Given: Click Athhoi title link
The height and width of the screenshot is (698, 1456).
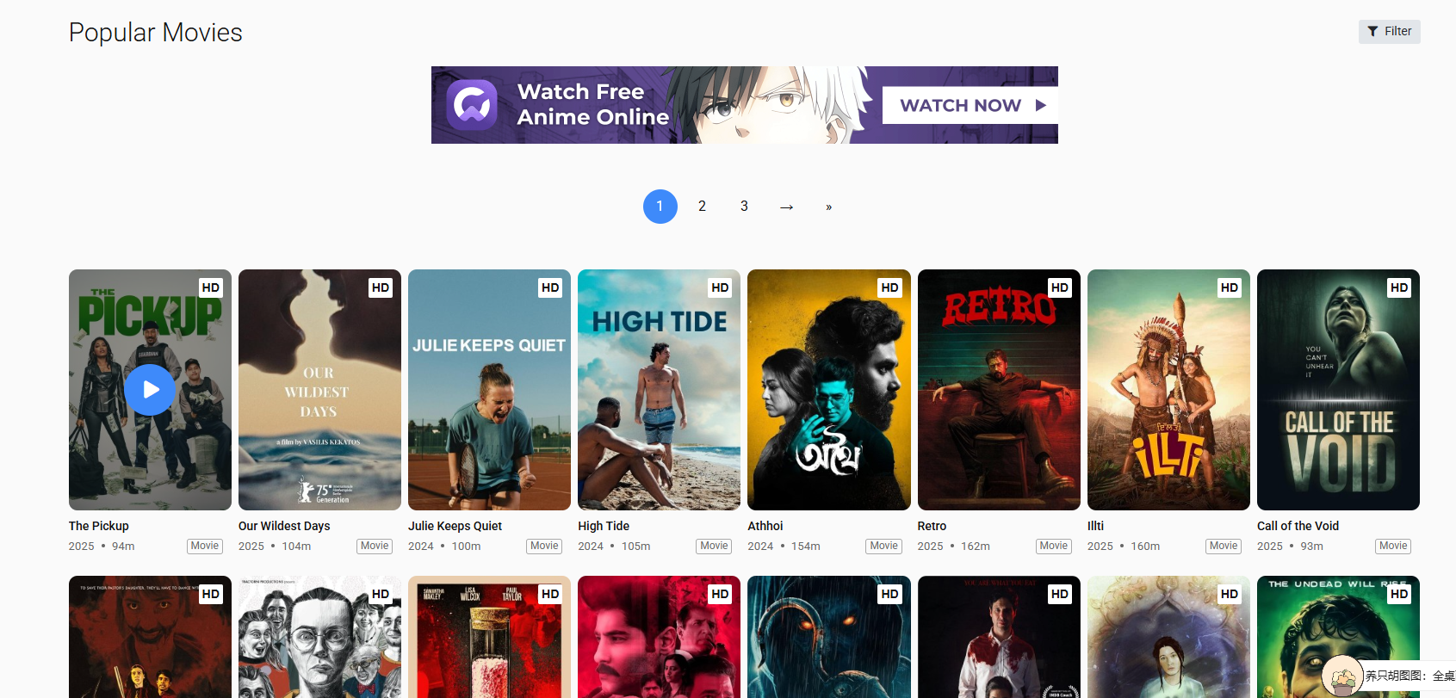Looking at the screenshot, I should click(765, 526).
